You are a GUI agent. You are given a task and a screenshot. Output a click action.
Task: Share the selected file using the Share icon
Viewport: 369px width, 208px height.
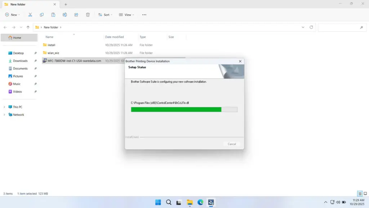(x=76, y=14)
